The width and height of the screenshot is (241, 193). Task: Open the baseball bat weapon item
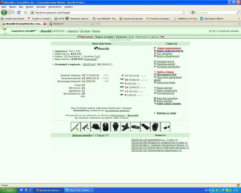coord(76,127)
